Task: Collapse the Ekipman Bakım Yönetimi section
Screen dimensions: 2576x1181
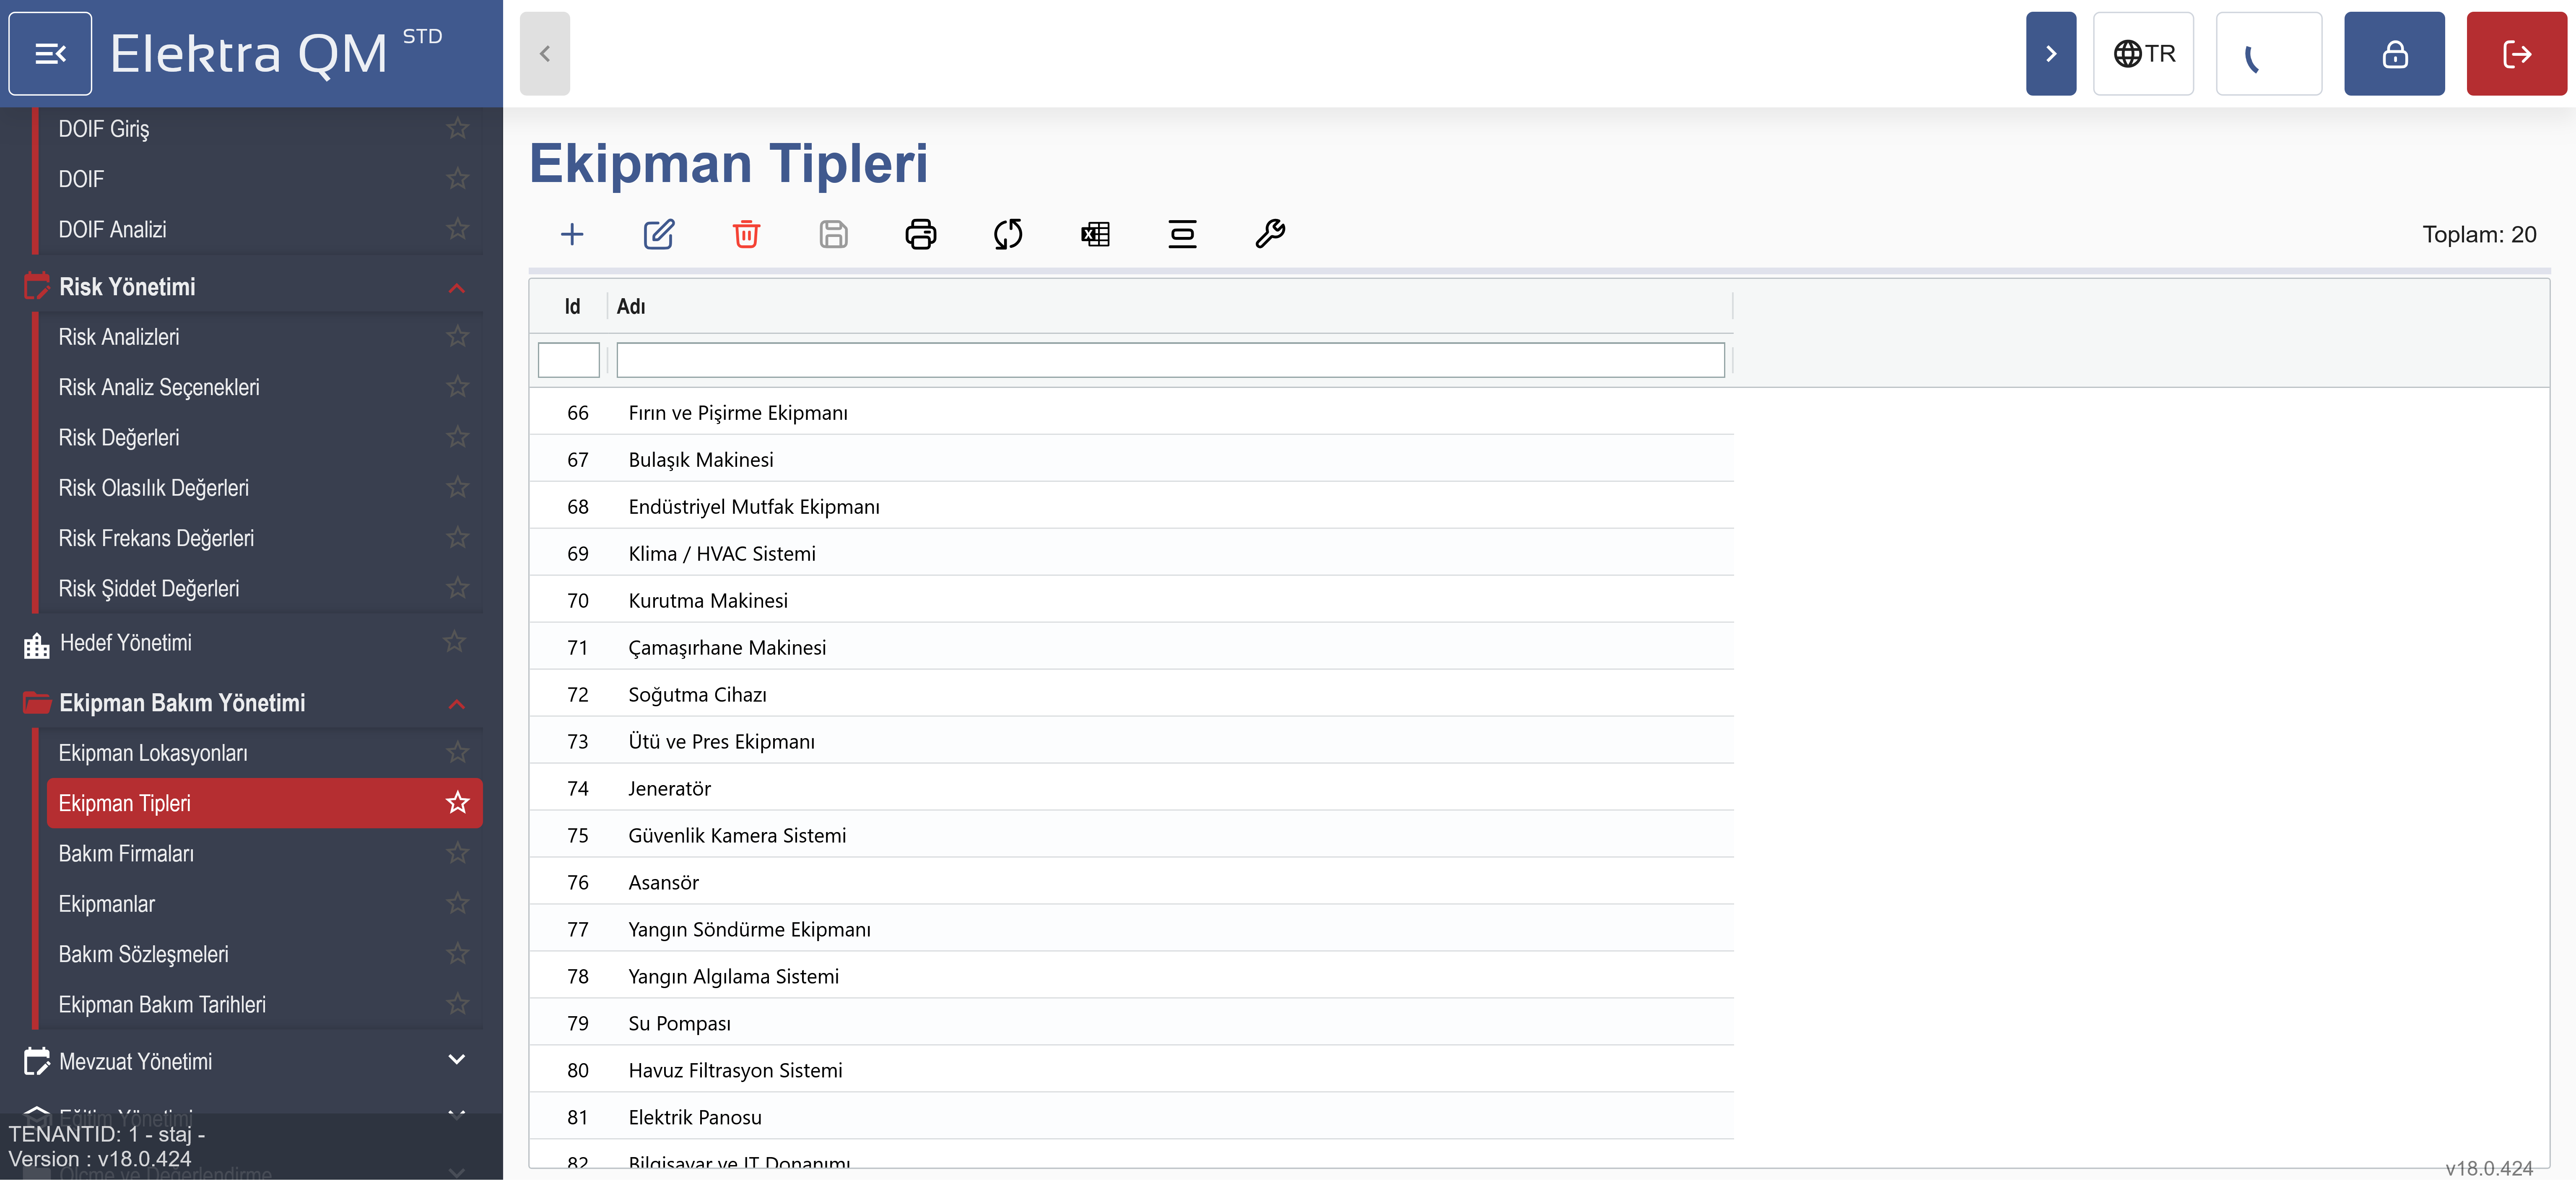Action: coord(457,704)
